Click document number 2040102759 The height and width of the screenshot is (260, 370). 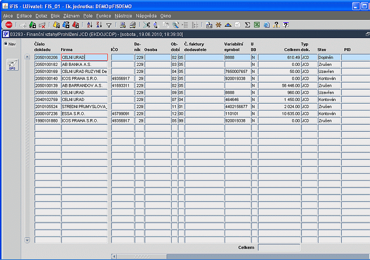[x=47, y=100]
